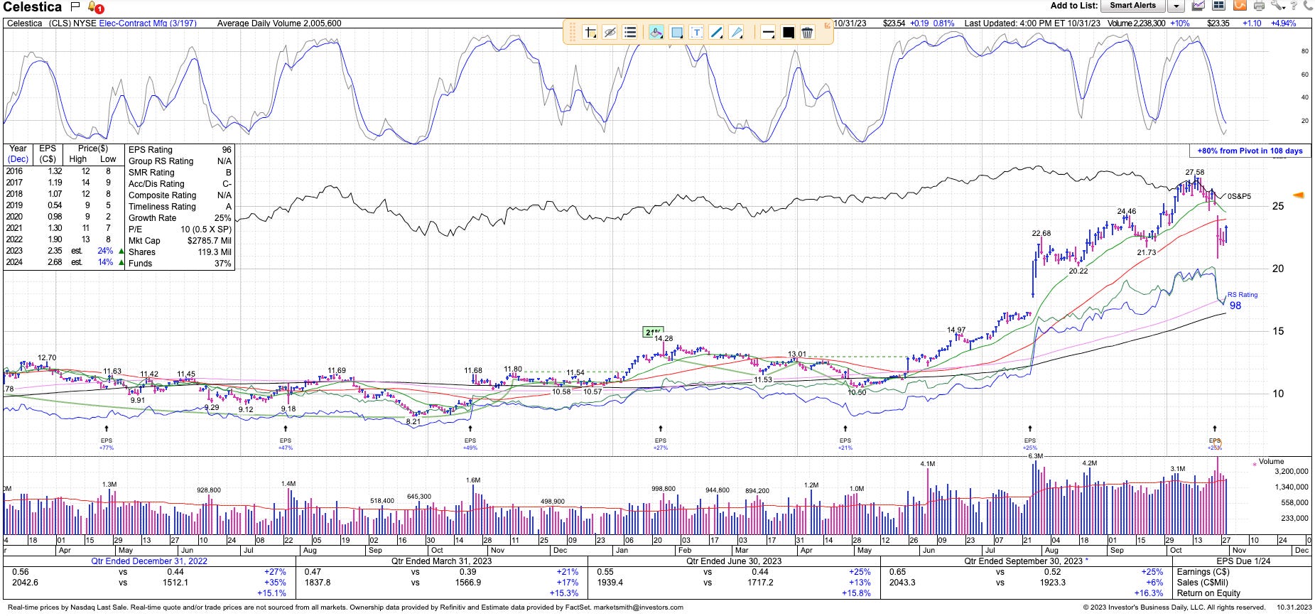Open the annotations list icon
The width and height of the screenshot is (1315, 616).
coord(629,33)
